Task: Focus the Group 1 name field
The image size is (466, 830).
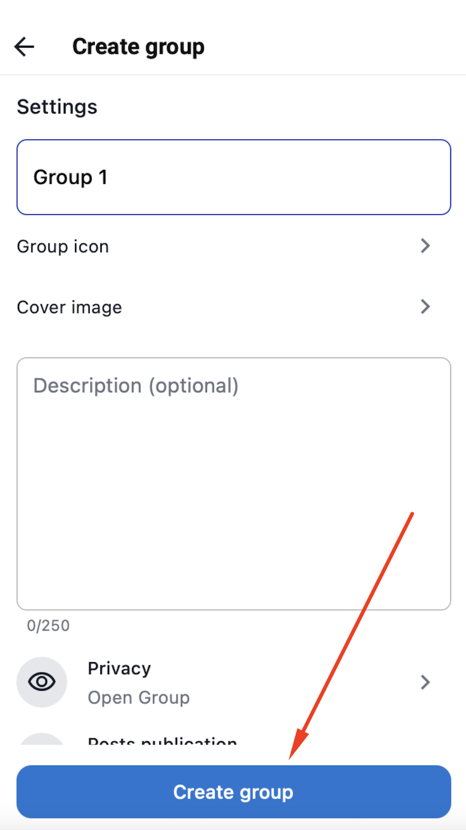Action: coord(233,177)
